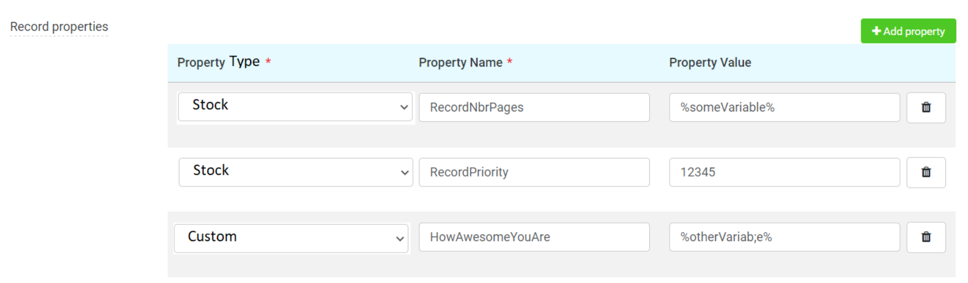Select the HowAwesomeYouAre name input
The height and width of the screenshot is (283, 968).
coord(534,237)
